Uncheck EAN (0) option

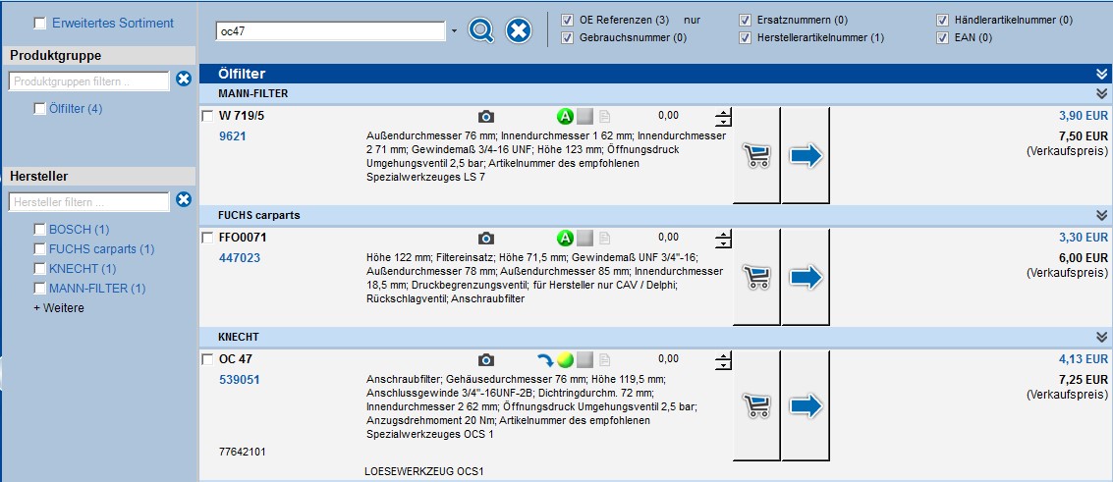[943, 37]
